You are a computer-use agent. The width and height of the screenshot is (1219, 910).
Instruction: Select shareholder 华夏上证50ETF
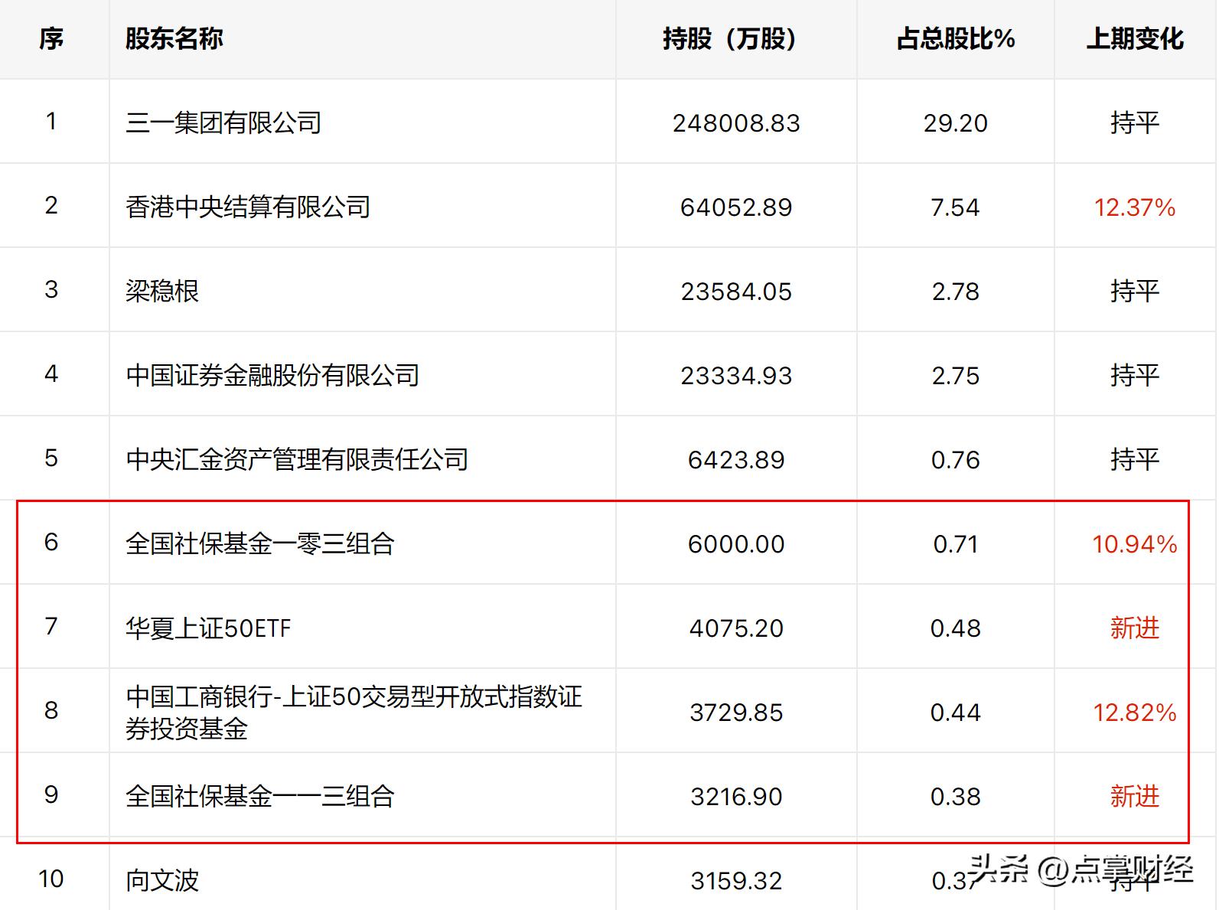[x=208, y=628]
